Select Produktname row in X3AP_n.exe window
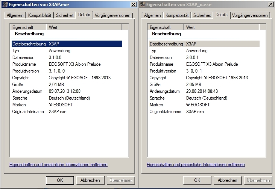Viewport: 275px width, 189px height. click(x=204, y=64)
